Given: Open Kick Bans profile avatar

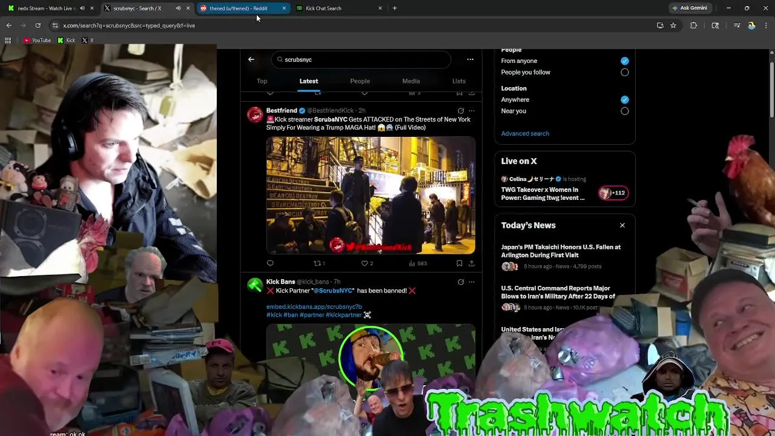Looking at the screenshot, I should point(255,285).
